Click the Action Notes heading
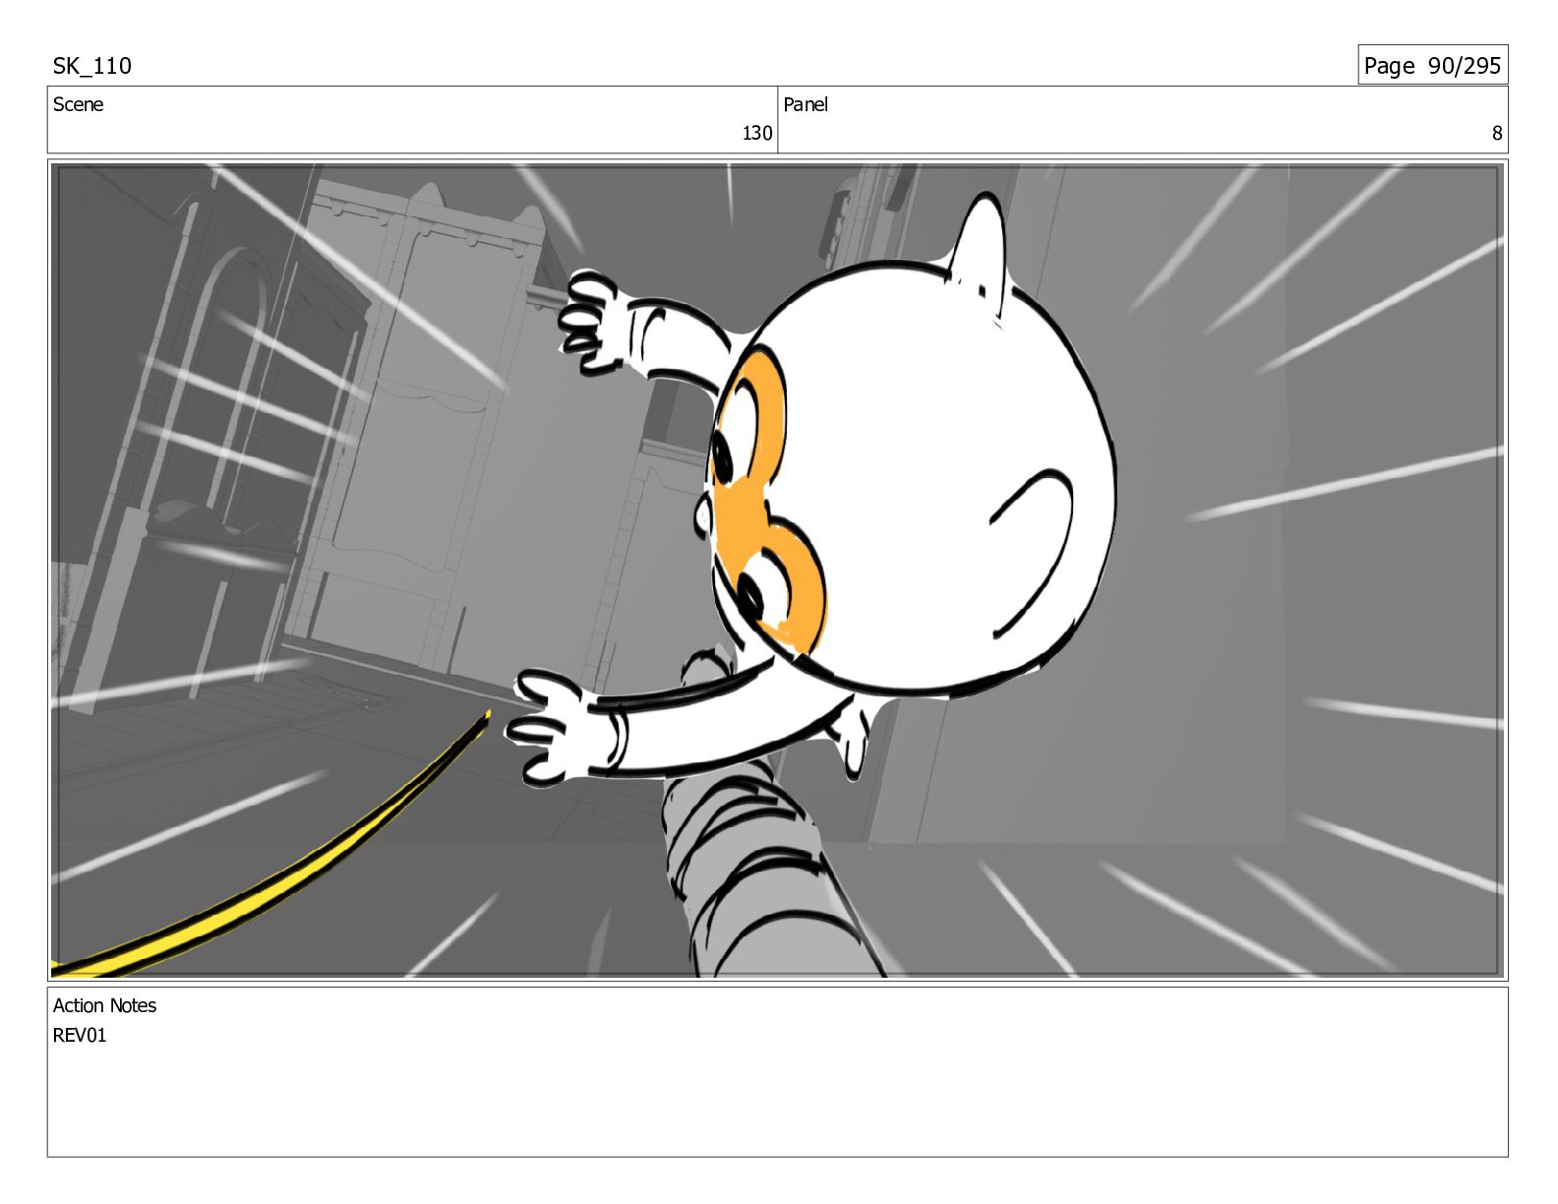The width and height of the screenshot is (1558, 1204). (x=104, y=1005)
